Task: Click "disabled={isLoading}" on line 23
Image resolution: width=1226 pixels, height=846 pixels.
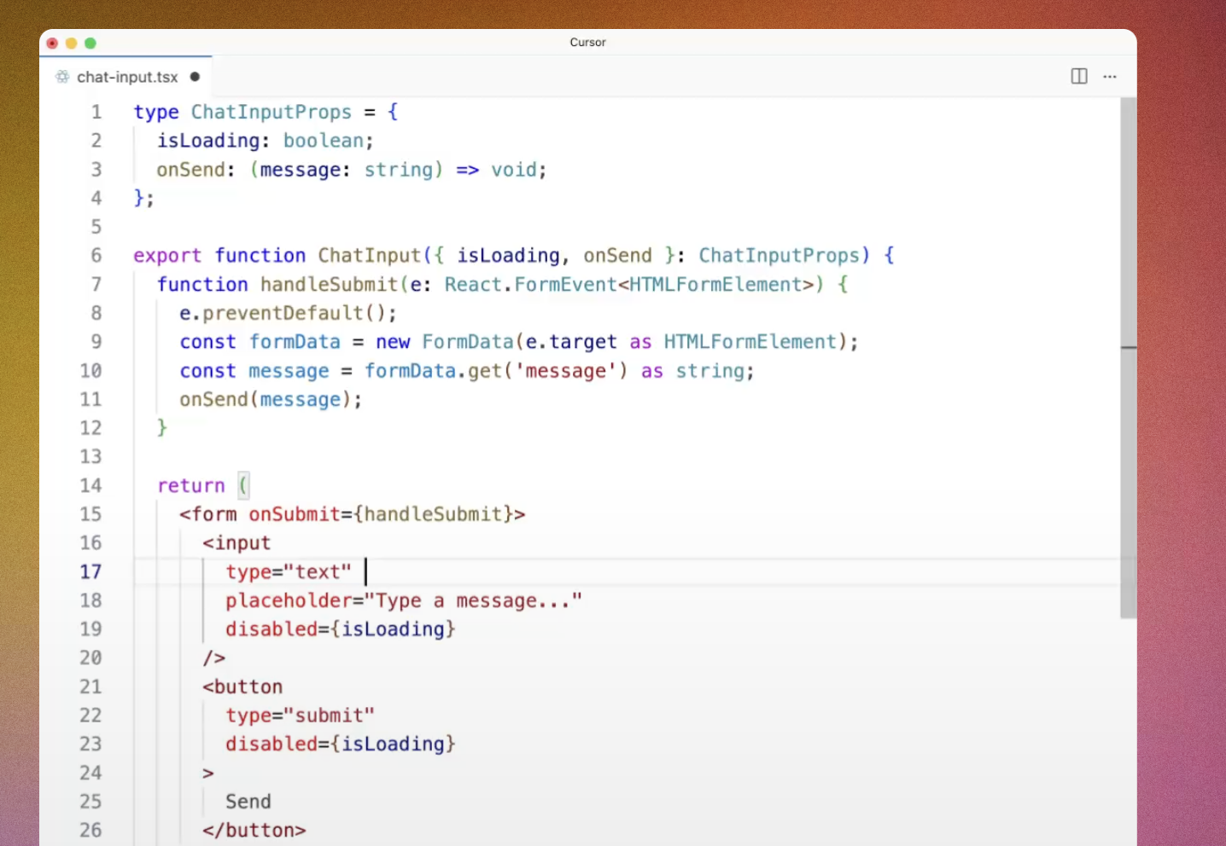Action: [341, 744]
